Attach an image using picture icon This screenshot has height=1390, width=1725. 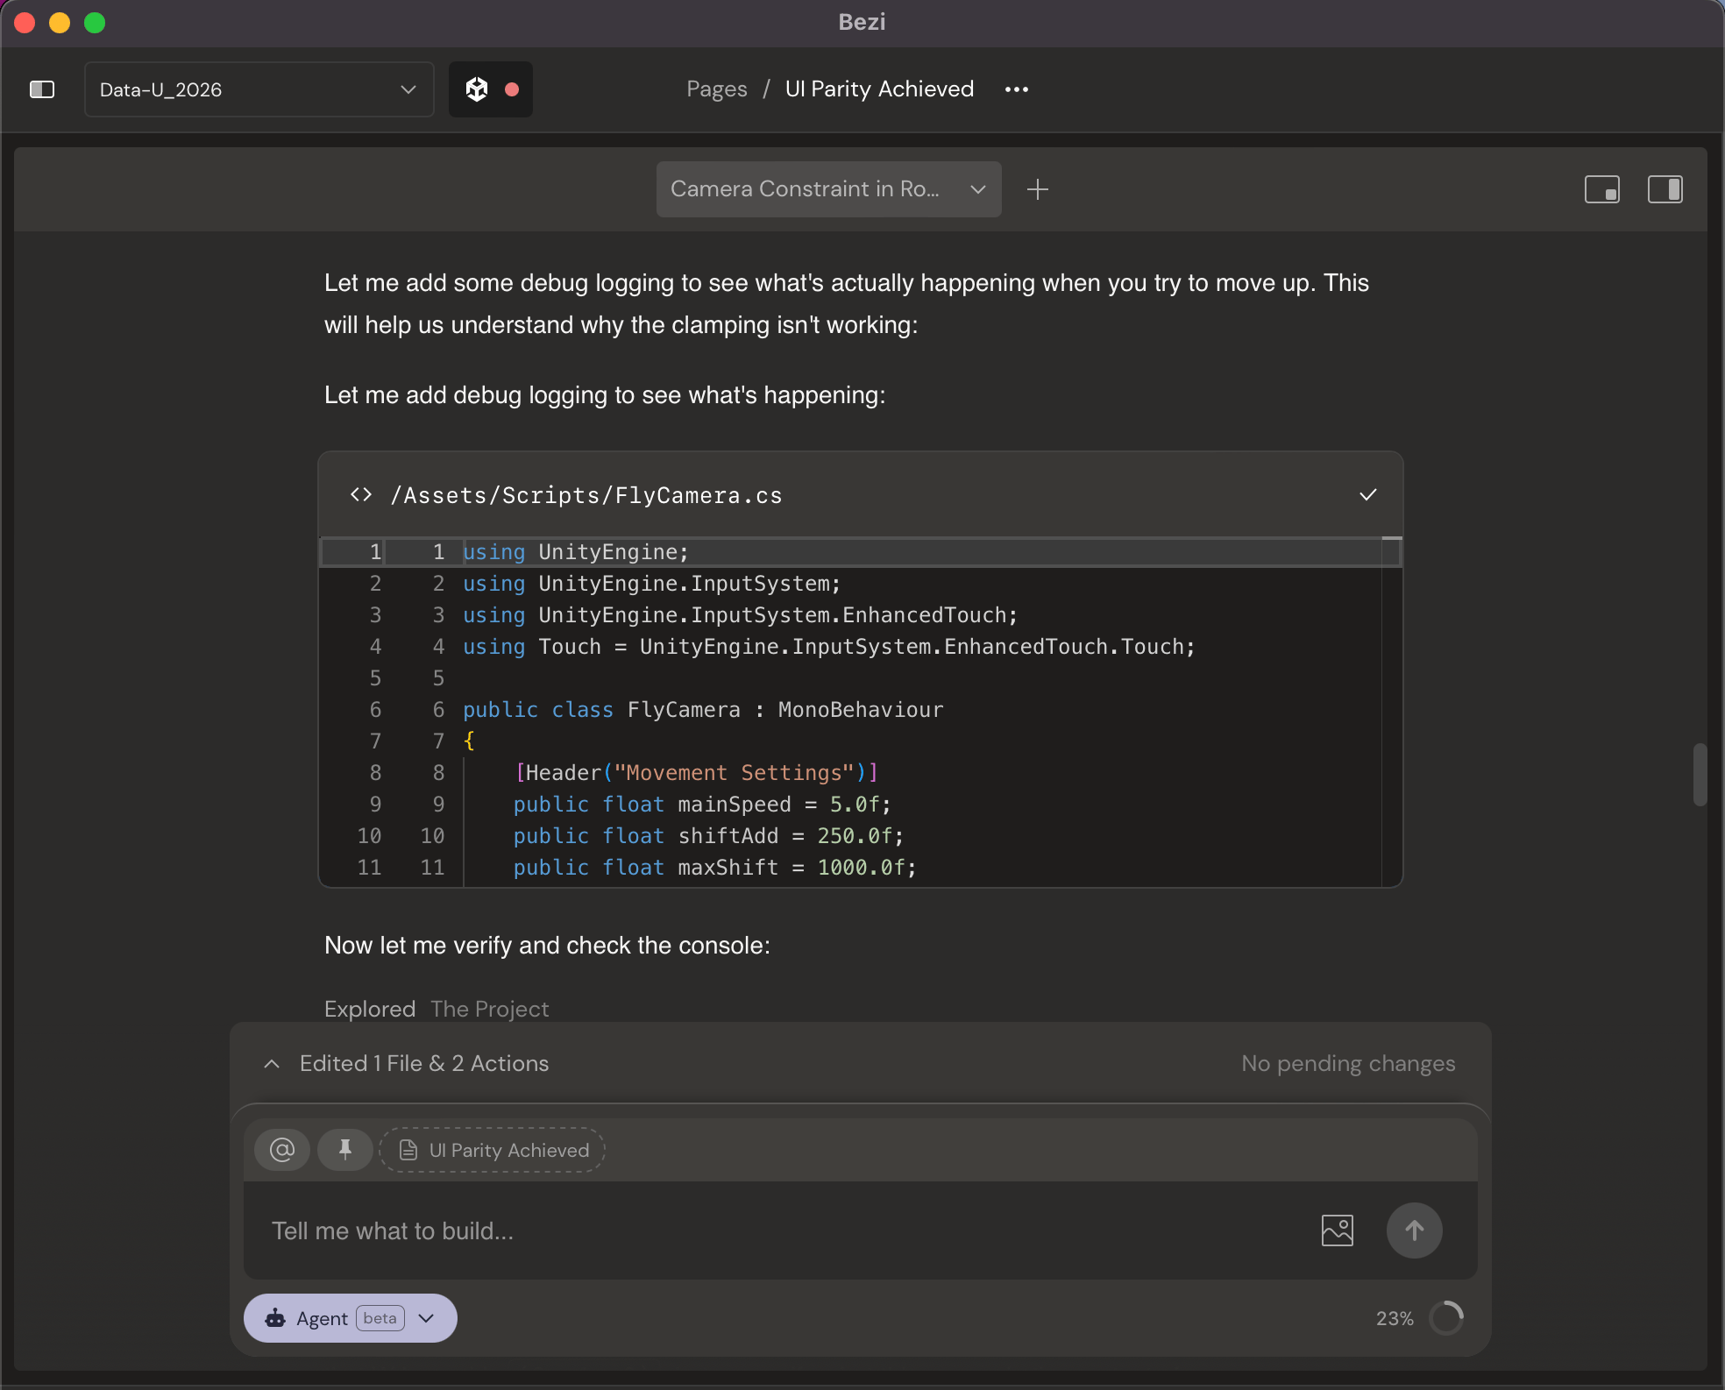[1337, 1230]
